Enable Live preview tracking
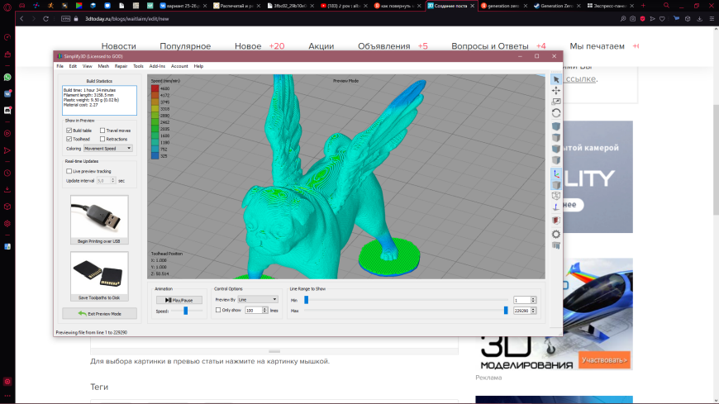Screen dimensions: 719x404 coord(69,171)
